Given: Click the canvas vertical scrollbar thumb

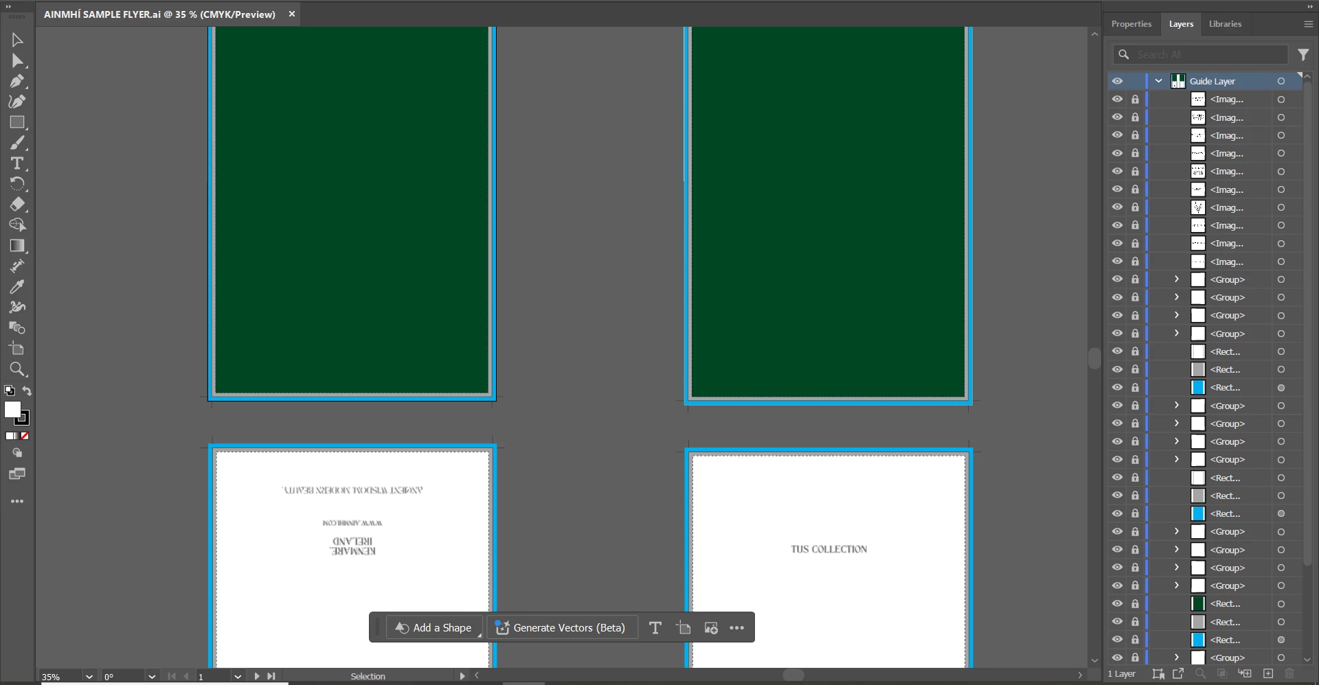Looking at the screenshot, I should pos(1094,358).
